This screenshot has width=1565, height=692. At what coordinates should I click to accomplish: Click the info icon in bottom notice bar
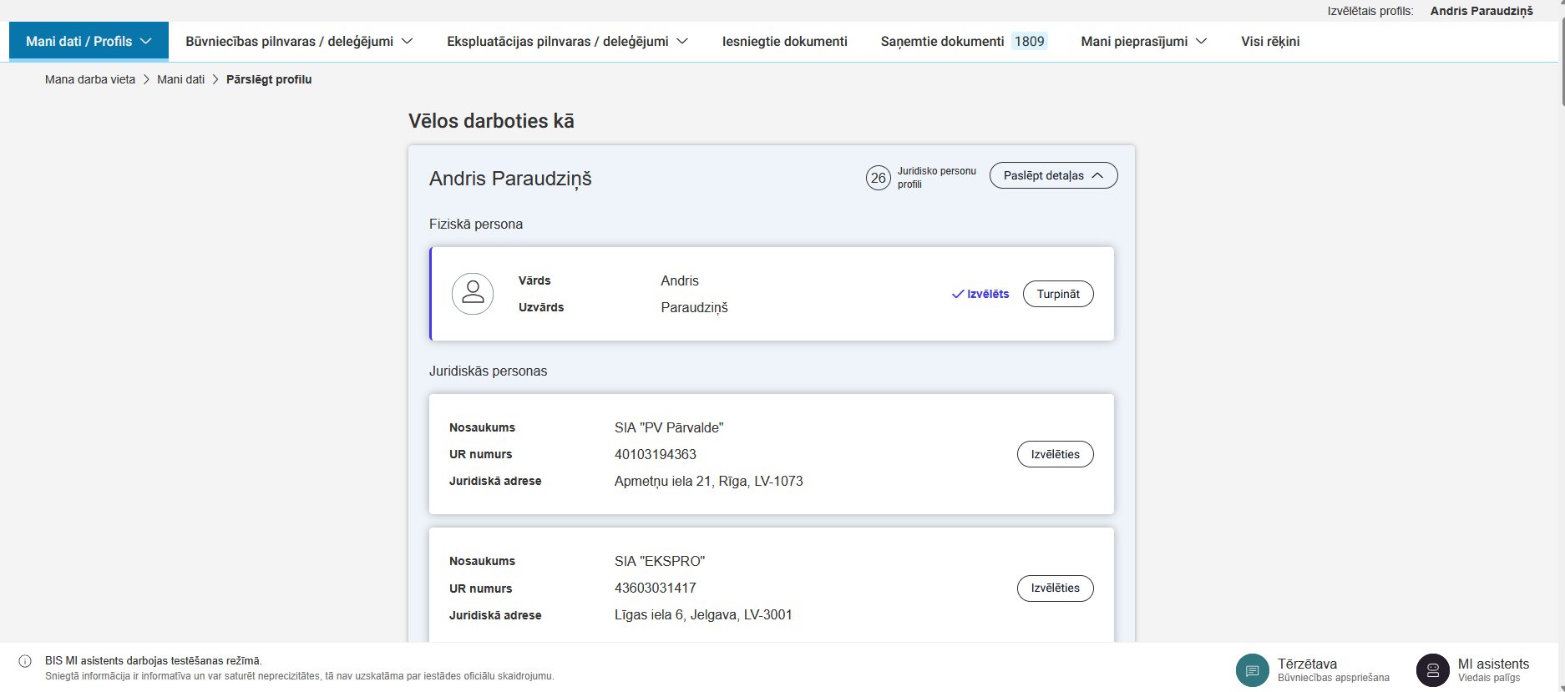point(25,661)
